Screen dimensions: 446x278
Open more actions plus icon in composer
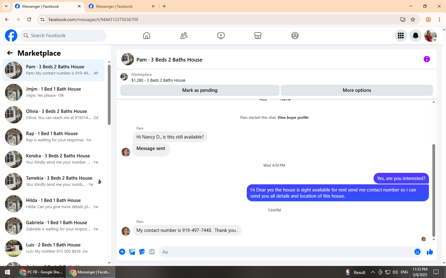point(122,252)
